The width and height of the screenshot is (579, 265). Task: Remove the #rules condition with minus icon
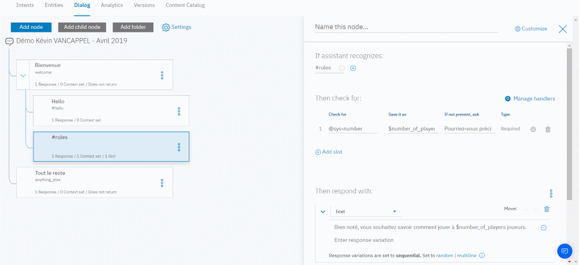coord(342,68)
